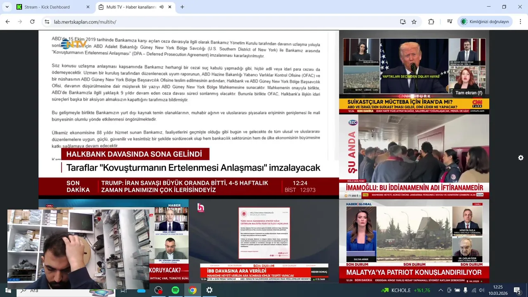The image size is (528, 297).
Task: Open Multi TV settings gear on right edge
Action: tap(521, 158)
